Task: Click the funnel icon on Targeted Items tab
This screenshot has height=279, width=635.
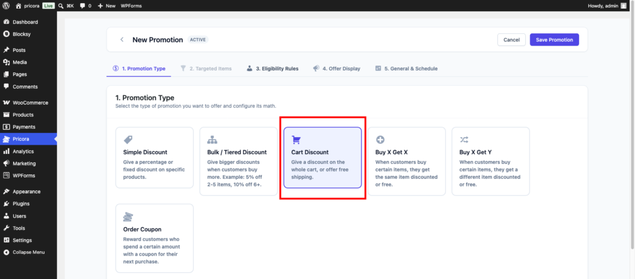Action: tap(183, 69)
